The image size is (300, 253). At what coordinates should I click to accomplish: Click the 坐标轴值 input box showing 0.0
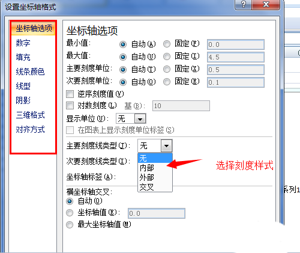pos(157,213)
